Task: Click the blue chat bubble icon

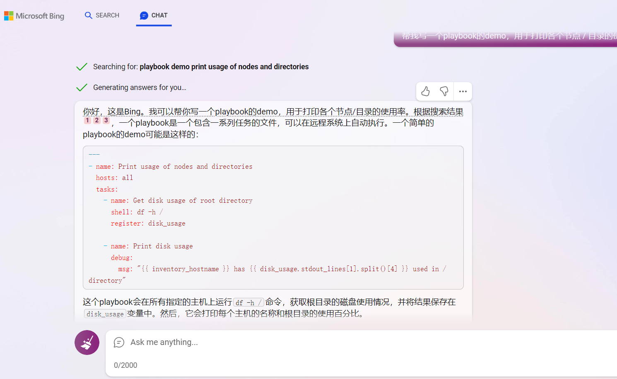Action: click(144, 16)
